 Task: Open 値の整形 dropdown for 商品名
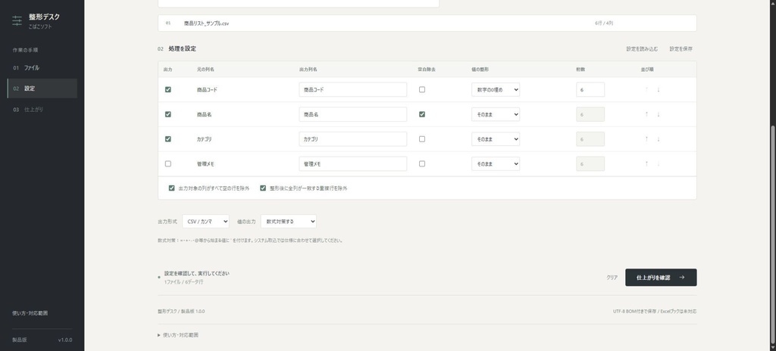[x=496, y=114]
